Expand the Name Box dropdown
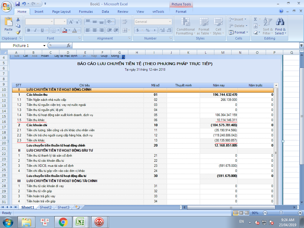The image size is (304, 228). click(x=44, y=45)
